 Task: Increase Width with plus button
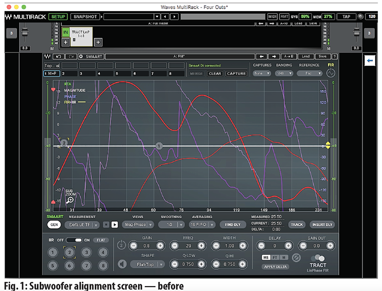point(243,246)
